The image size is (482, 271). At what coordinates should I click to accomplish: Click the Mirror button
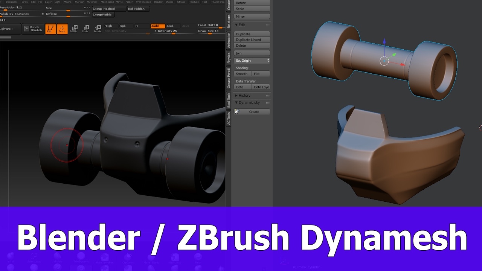point(252,17)
